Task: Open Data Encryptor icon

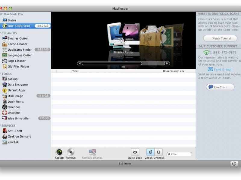Action: click(x=5, y=85)
